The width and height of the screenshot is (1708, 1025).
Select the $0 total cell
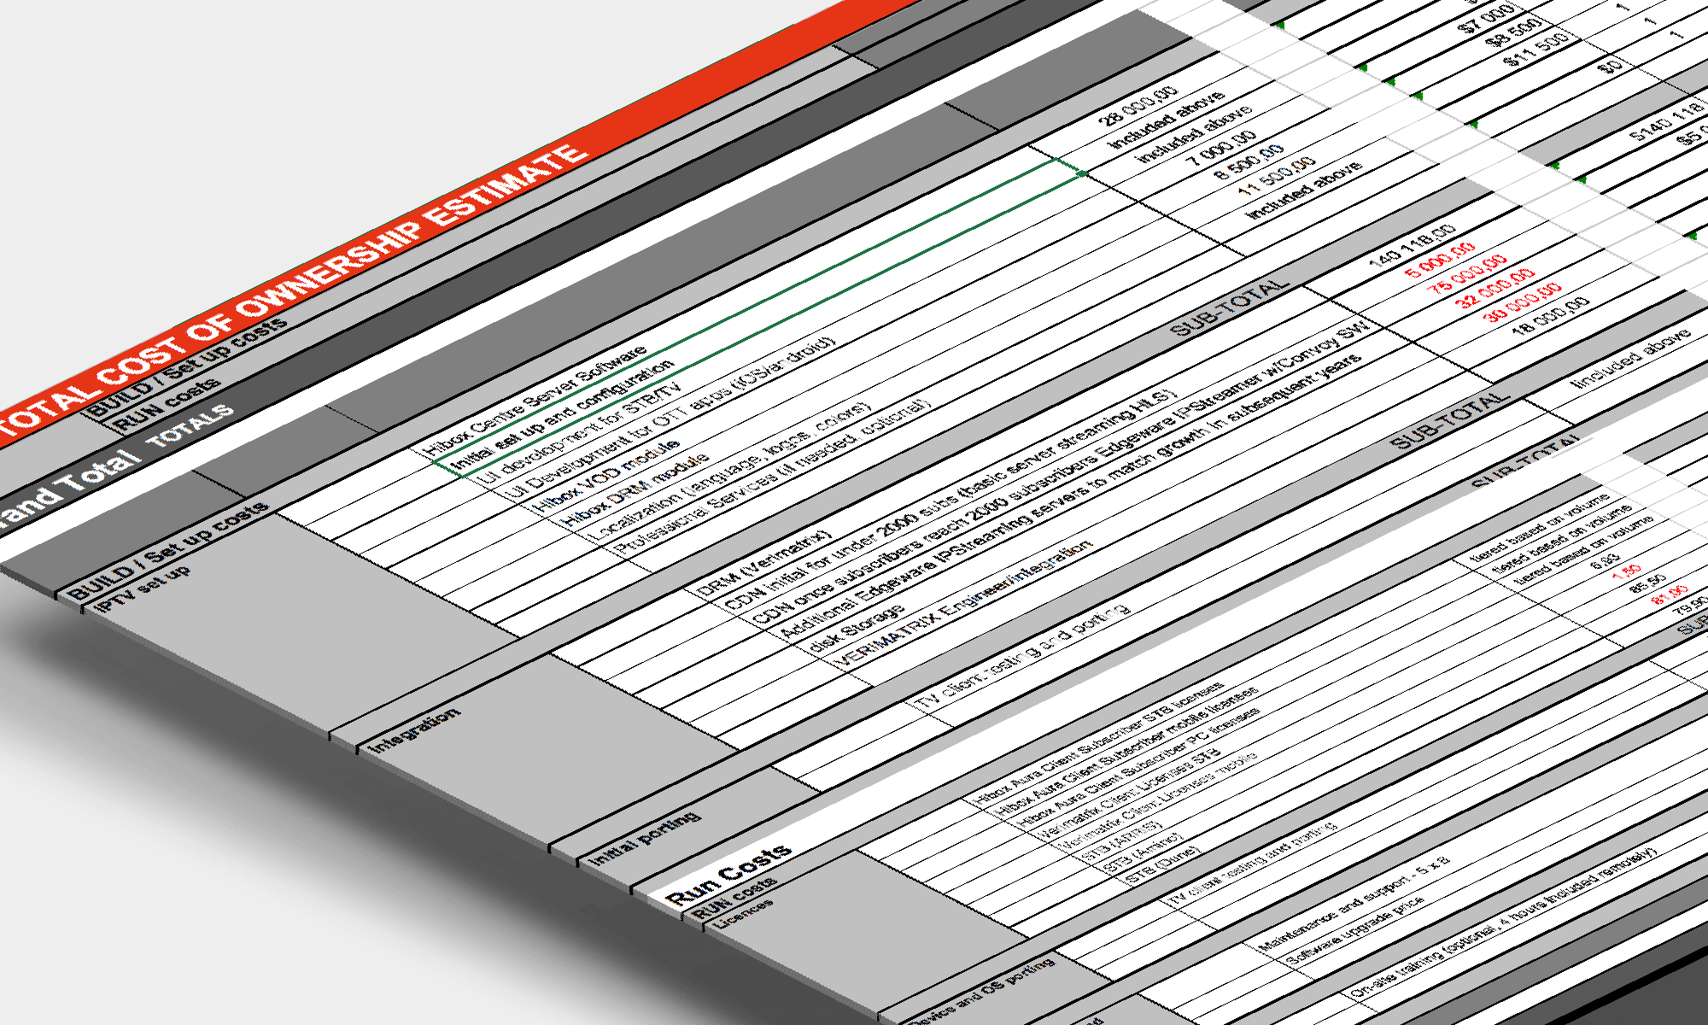[1609, 64]
